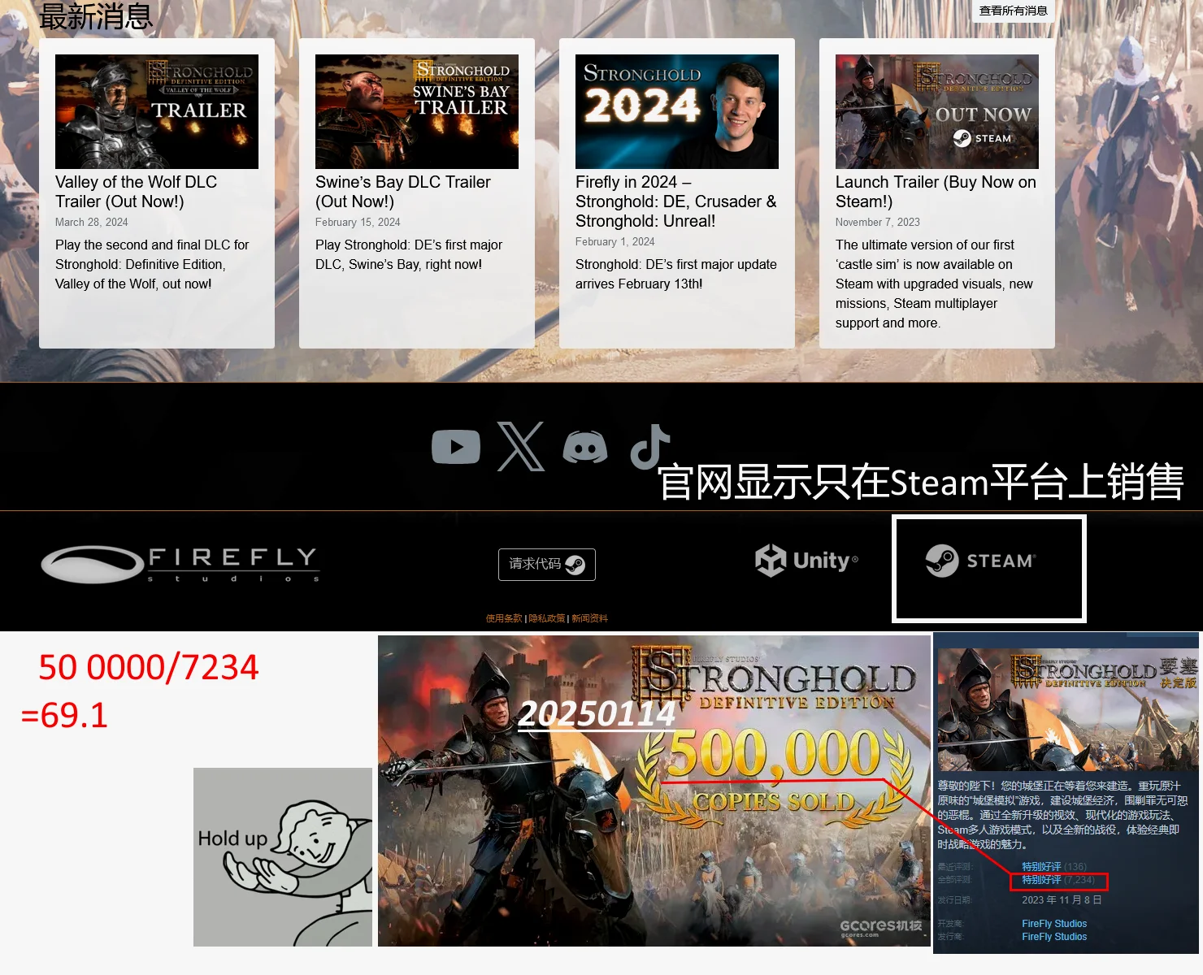Viewport: 1203px width, 975px height.
Task: Click Steam icon inside 请求代码 button
Action: click(x=575, y=565)
